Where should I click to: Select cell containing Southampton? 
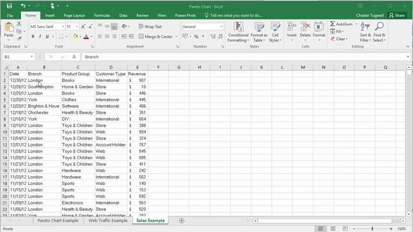[44, 86]
